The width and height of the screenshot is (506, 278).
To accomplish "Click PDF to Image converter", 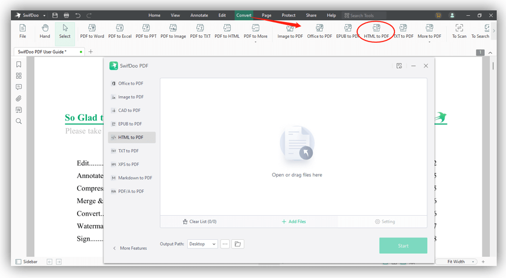I will click(173, 31).
